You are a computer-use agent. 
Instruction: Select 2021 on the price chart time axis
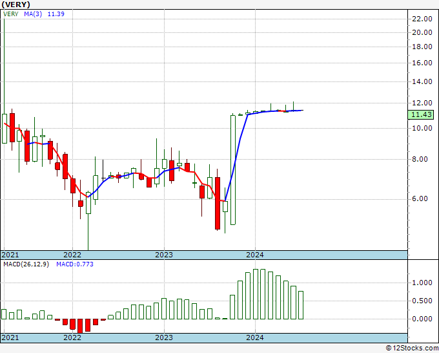point(10,255)
